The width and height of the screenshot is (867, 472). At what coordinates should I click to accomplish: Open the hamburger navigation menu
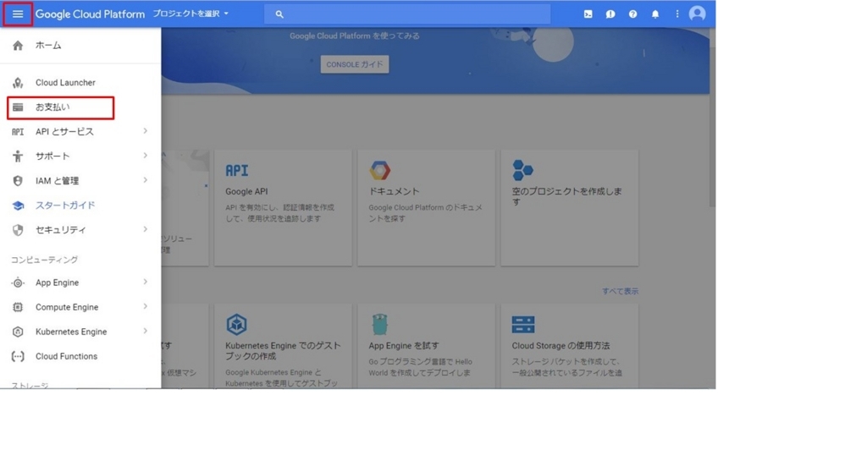(18, 14)
